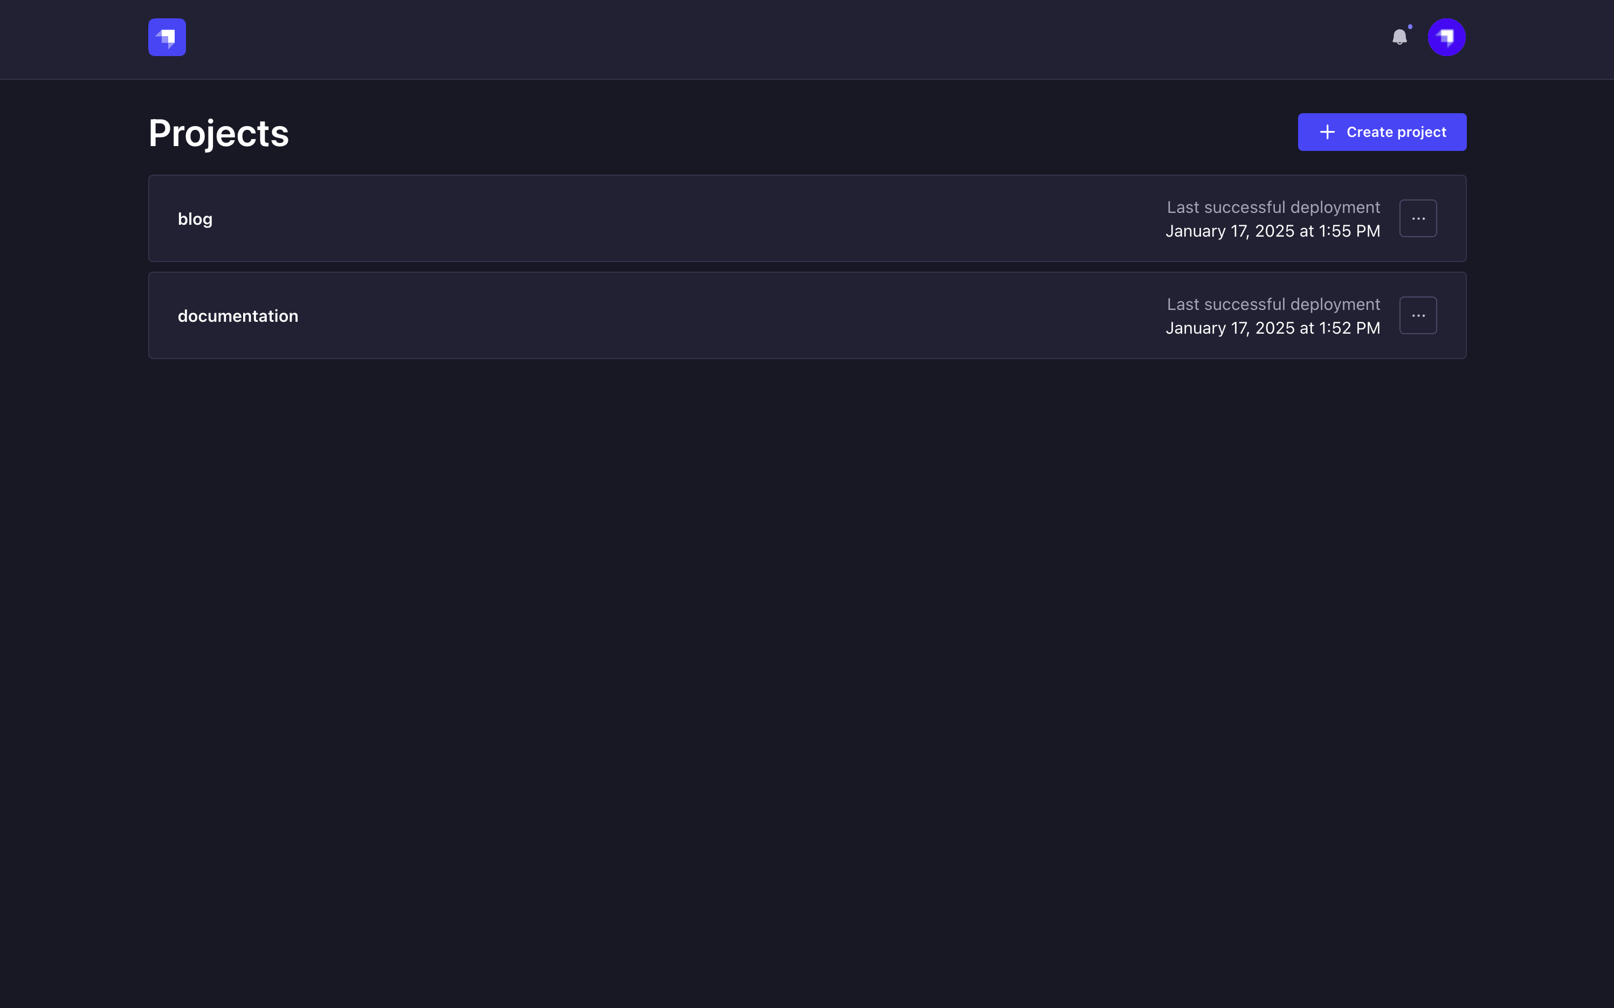Click the plus icon on Create project

(x=1327, y=132)
